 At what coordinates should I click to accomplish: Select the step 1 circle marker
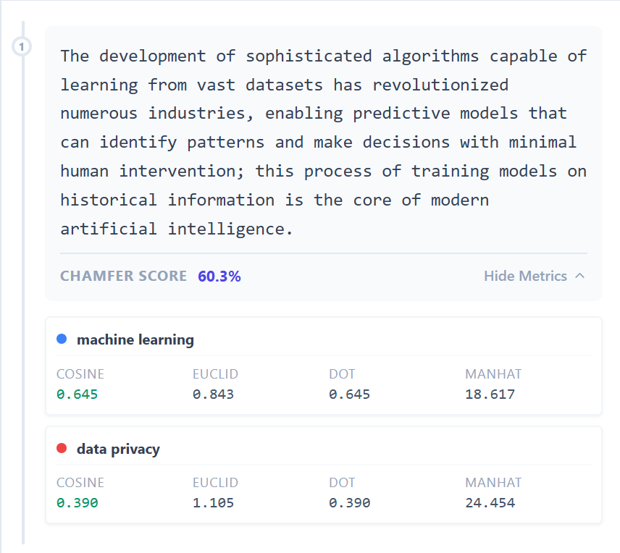[22, 46]
